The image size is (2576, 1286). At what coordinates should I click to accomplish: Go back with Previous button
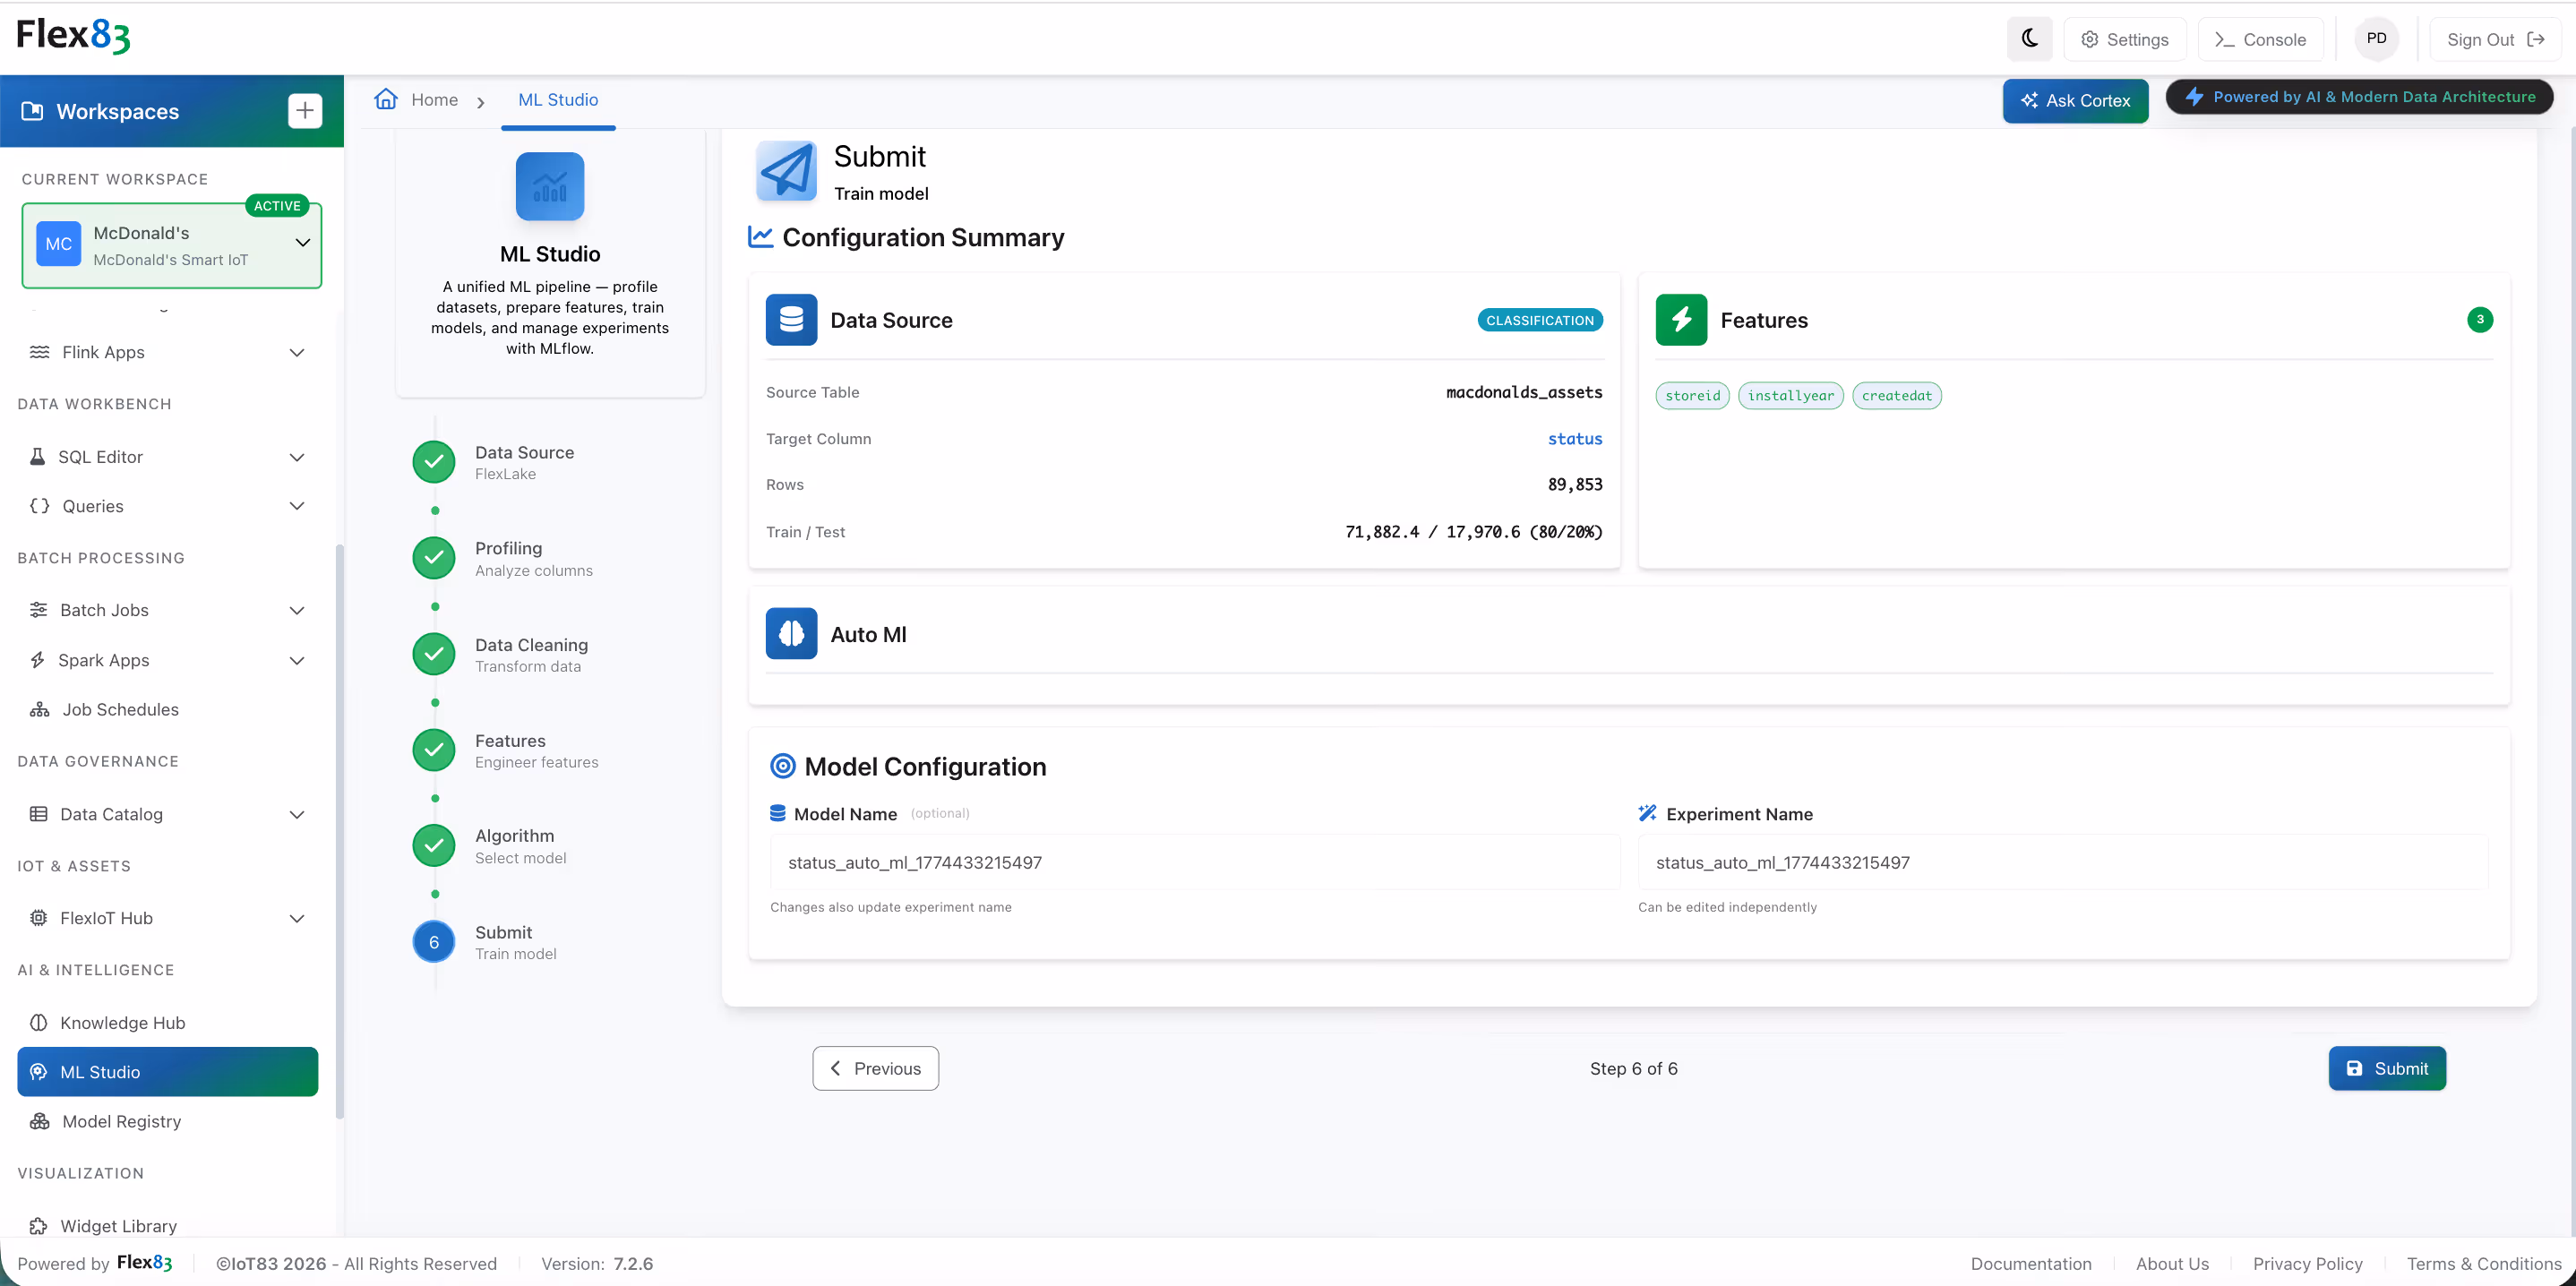click(x=875, y=1068)
